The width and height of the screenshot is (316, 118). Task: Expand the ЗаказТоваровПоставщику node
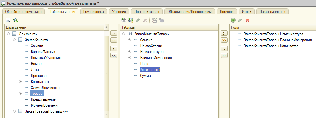click(14, 111)
